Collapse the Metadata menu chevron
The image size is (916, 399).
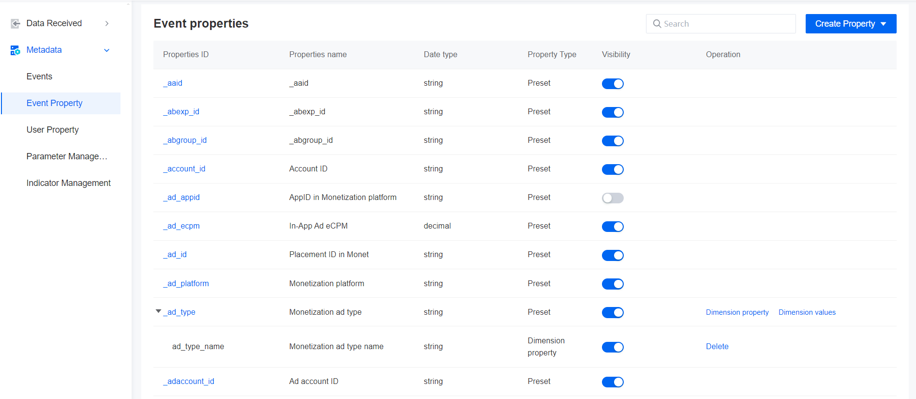click(x=107, y=50)
